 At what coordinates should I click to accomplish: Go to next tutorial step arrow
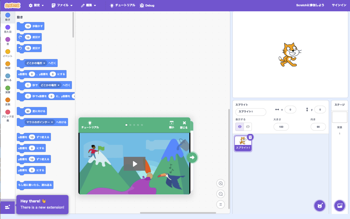coord(192,157)
